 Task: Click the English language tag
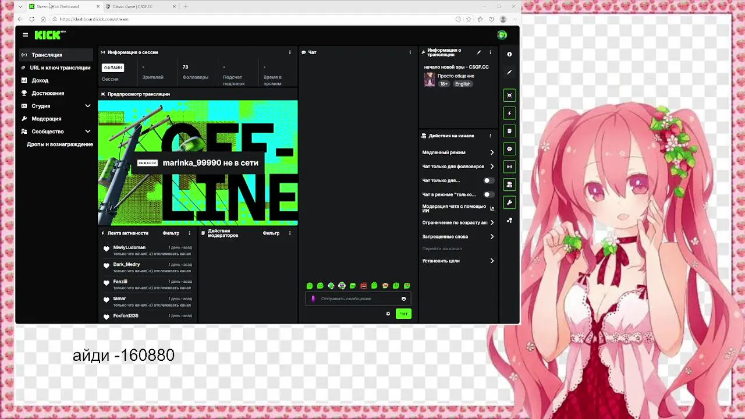(463, 84)
